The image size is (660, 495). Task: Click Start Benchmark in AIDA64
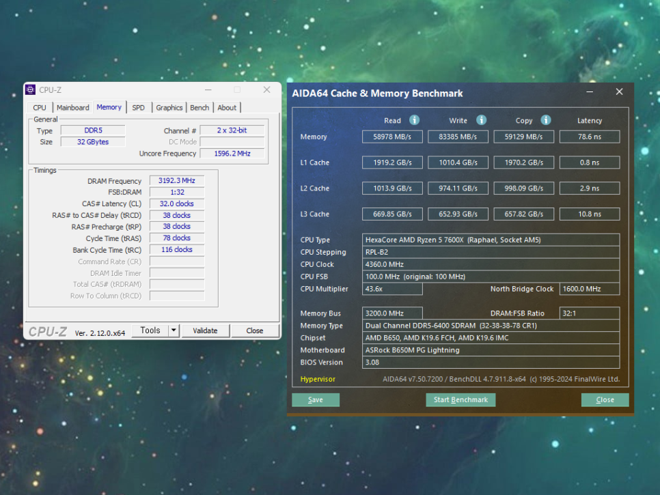pos(461,400)
